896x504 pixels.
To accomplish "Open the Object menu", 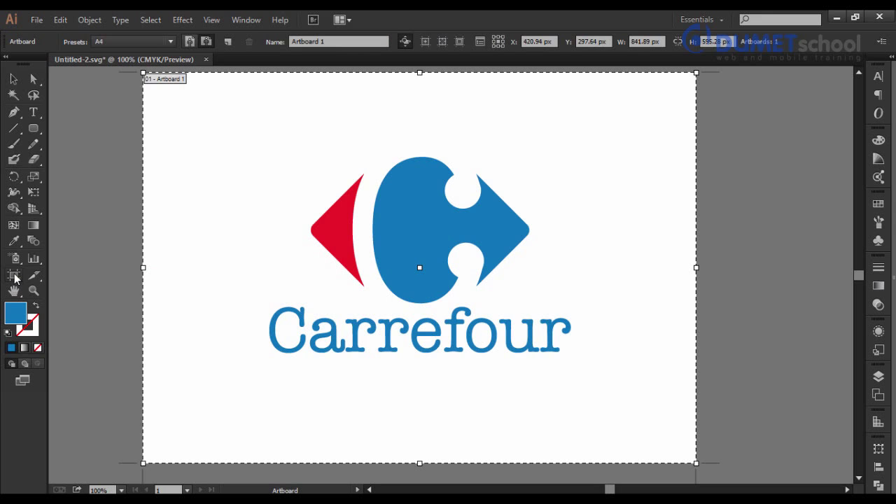I will tap(90, 20).
